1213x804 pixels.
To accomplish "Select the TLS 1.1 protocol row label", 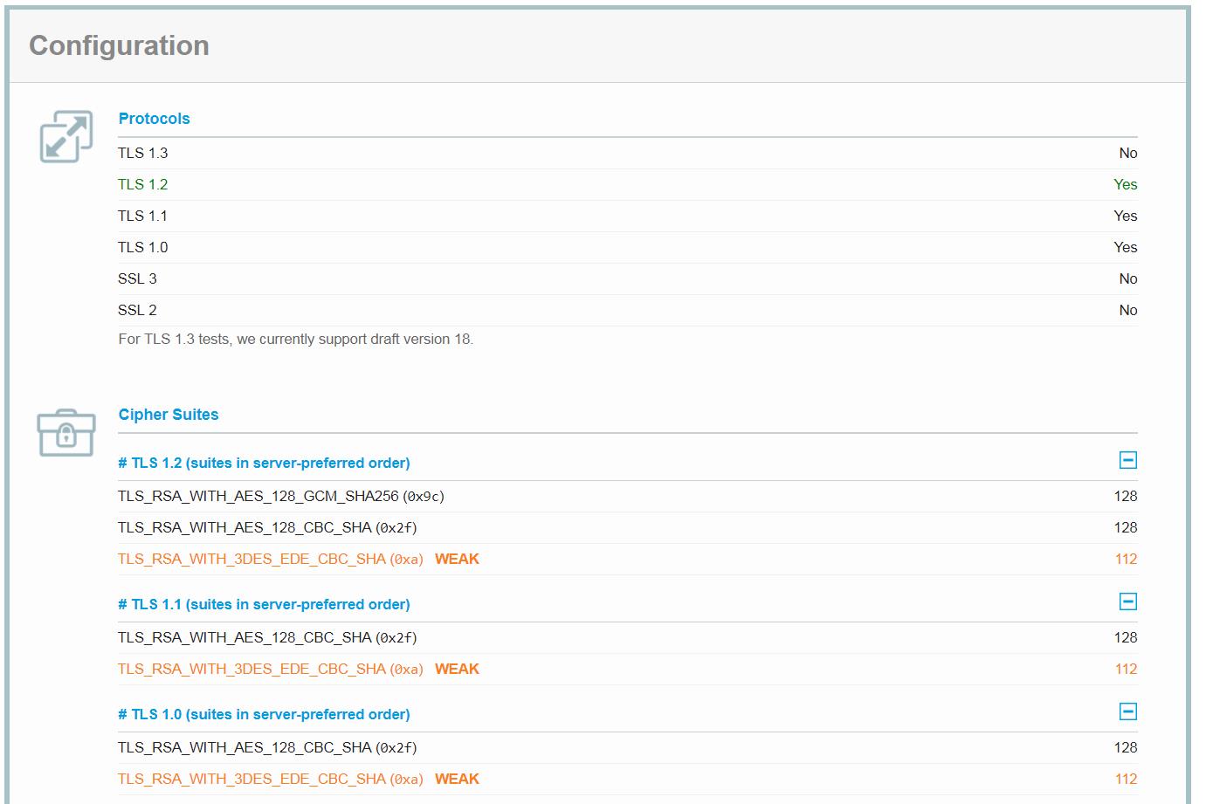I will point(142,216).
